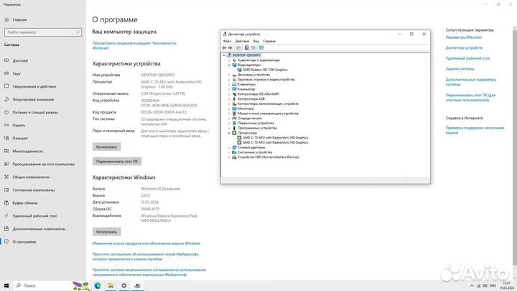The image size is (517, 291).
Task: Open Фокусировка внимания moon icon
Action: click(x=6, y=99)
